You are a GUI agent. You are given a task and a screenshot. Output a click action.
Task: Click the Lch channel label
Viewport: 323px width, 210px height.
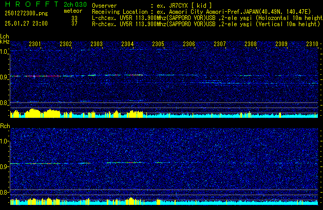[x=5, y=36]
